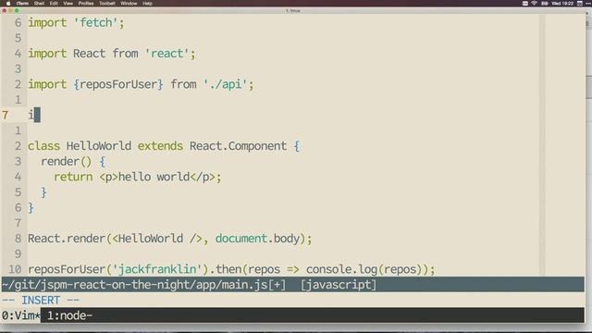The image size is (592, 333).
Task: Open the Edit menu
Action: tap(54, 3)
